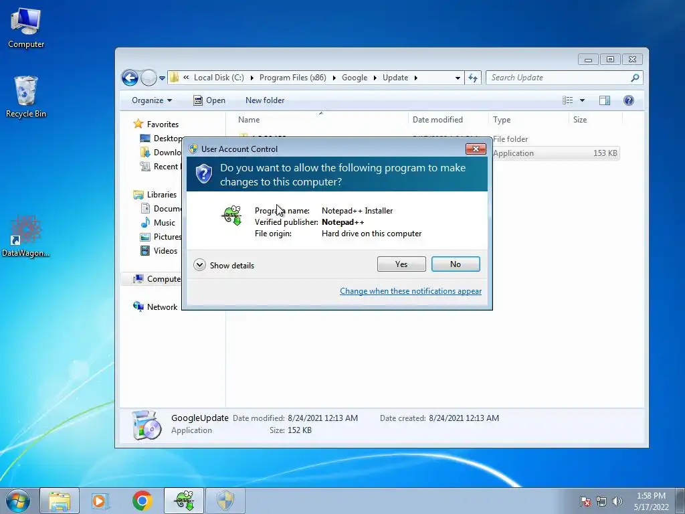Open Explorer help icon
Image resolution: width=685 pixels, height=514 pixels.
coord(628,100)
